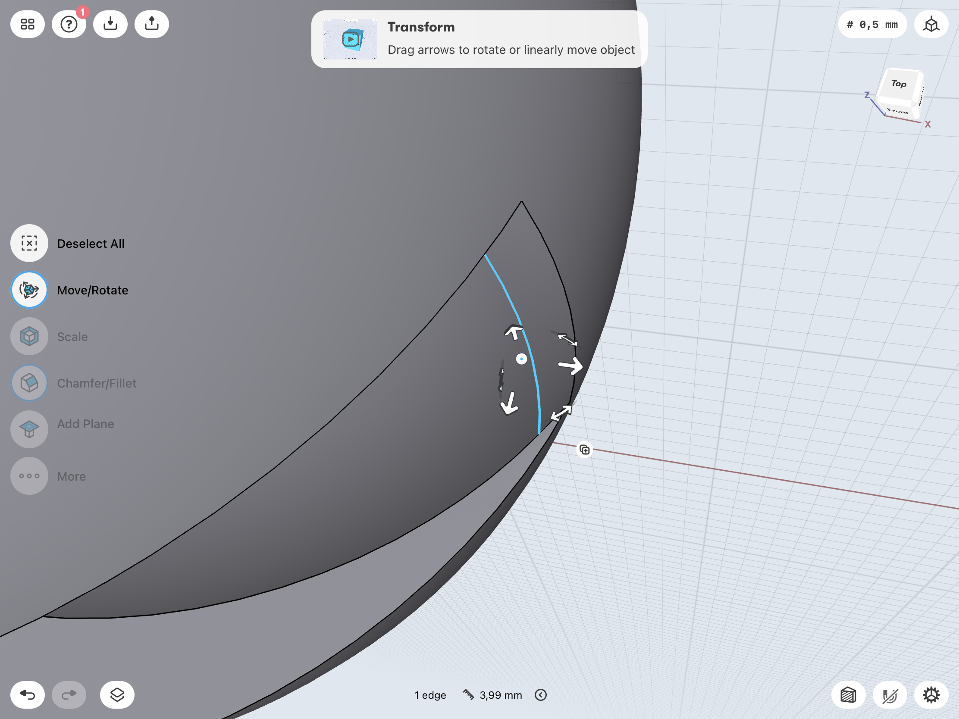Click the redo arrow
Image resolution: width=959 pixels, height=719 pixels.
point(69,695)
